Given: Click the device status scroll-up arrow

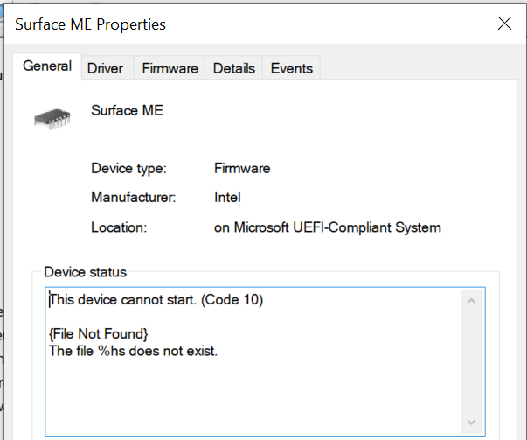Looking at the screenshot, I should (x=471, y=301).
